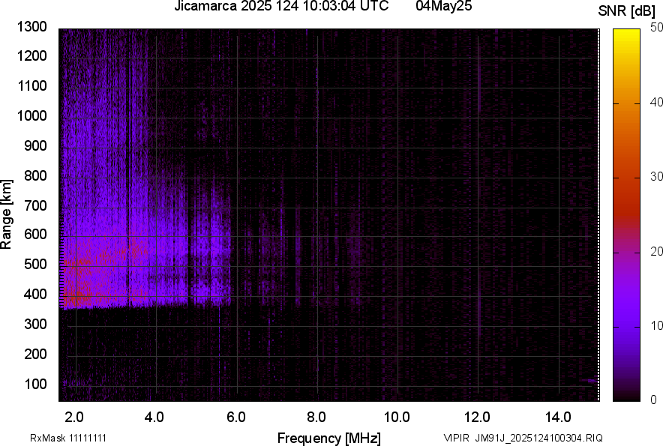The image size is (663, 446).
Task: Select the 20 dB colorbar tick label
Action: (x=656, y=252)
